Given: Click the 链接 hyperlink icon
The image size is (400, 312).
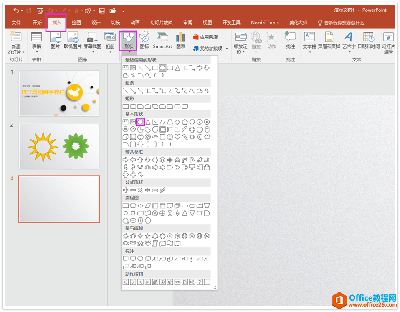Looking at the screenshot, I should coord(256,41).
